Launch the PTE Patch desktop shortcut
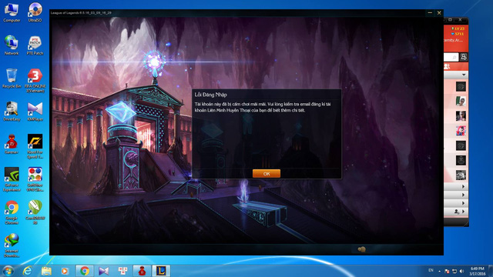The width and height of the screenshot is (493, 277). 35,45
